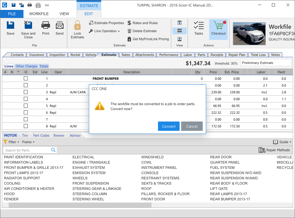Switch to the Insurance tab
295x218 pixels.
click(x=36, y=55)
